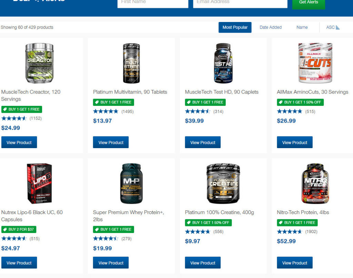The image size is (353, 278).
Task: Click Test HD's star rating (314)
Action: point(198,111)
